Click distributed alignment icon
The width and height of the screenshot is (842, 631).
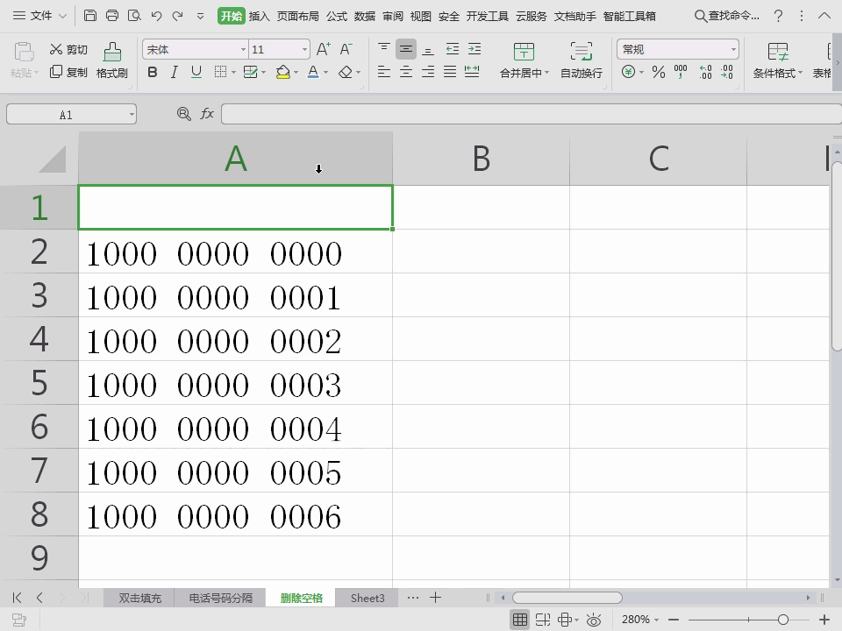(472, 72)
